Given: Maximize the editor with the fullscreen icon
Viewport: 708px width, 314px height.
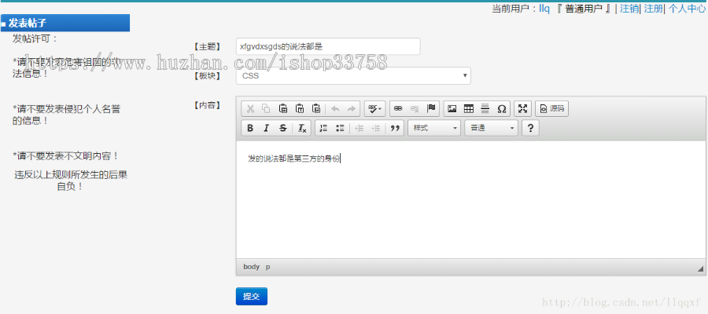Looking at the screenshot, I should click(522, 108).
